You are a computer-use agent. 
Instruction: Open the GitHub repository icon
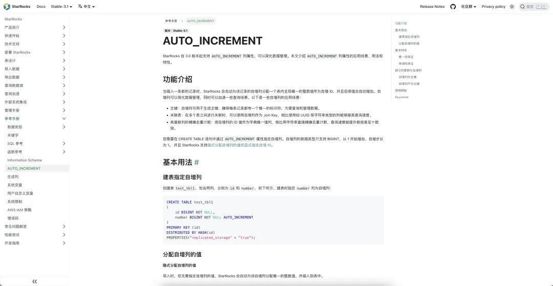[453, 7]
